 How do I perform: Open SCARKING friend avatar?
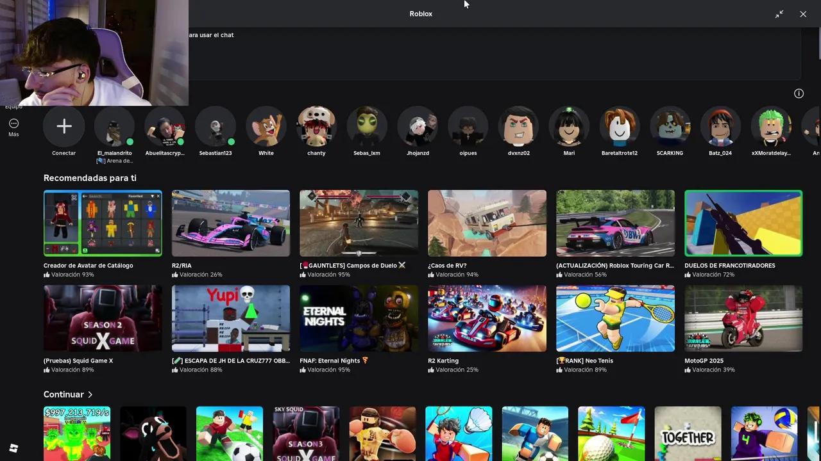[670, 127]
